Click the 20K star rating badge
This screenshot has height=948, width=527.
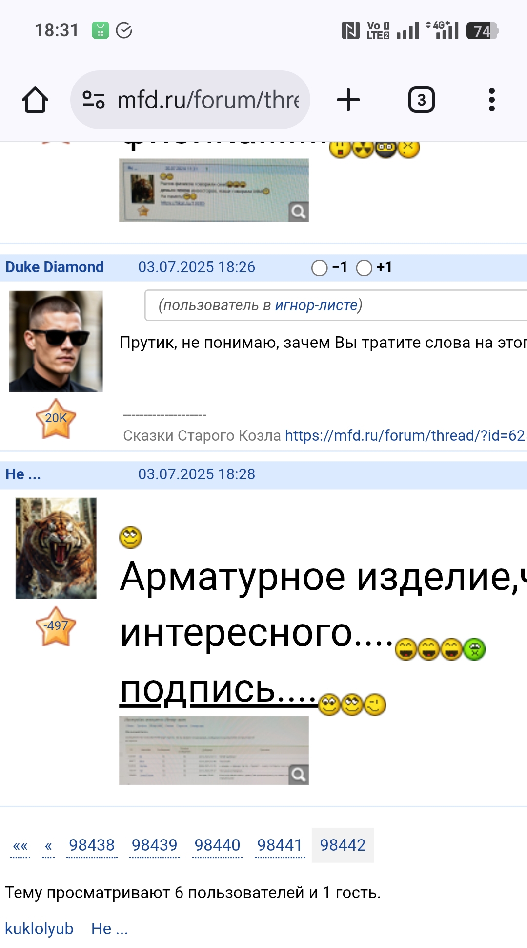click(x=56, y=418)
